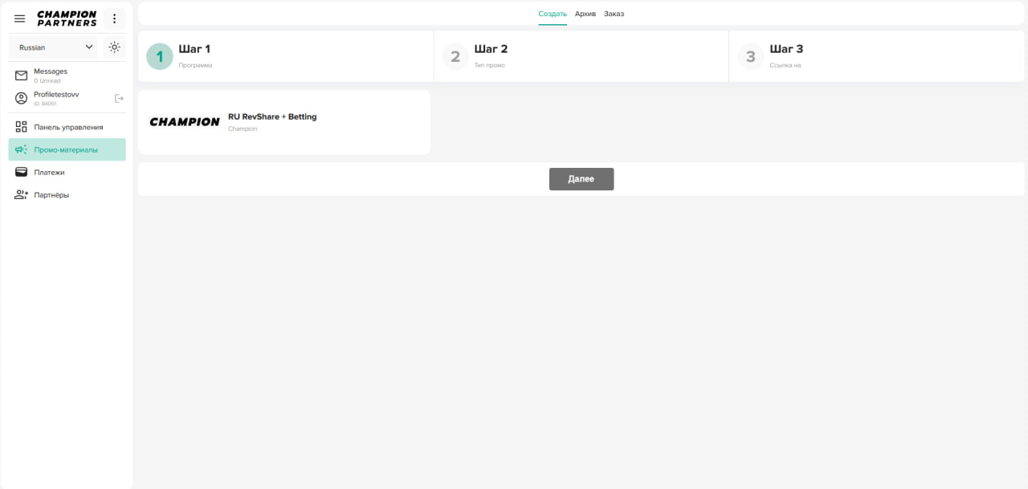1028x489 pixels.
Task: Click the Шаг 1 step circle
Action: 160,56
